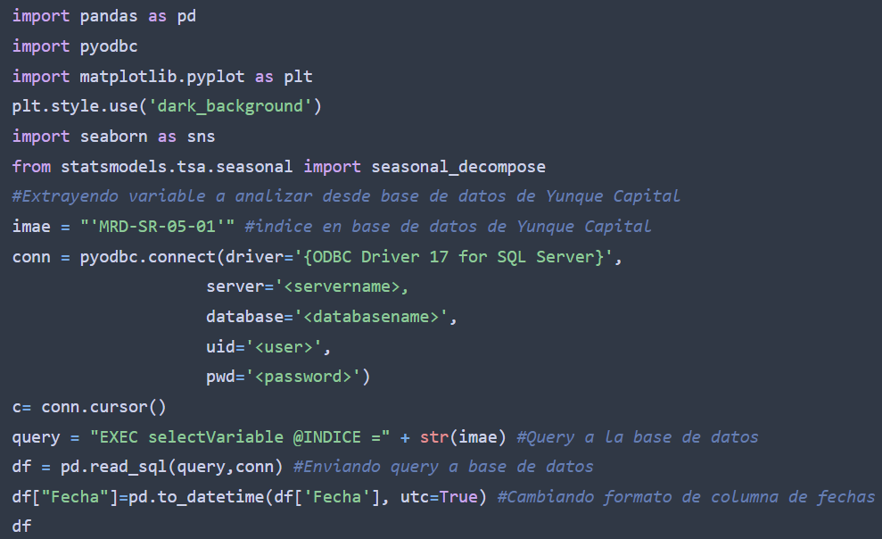Click 'conn.cursor()' call
This screenshot has width=882, height=539.
[x=103, y=407]
